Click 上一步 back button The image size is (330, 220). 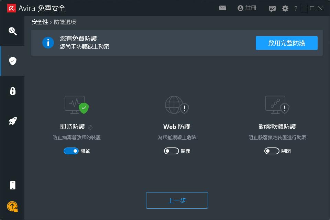pyautogui.click(x=177, y=200)
